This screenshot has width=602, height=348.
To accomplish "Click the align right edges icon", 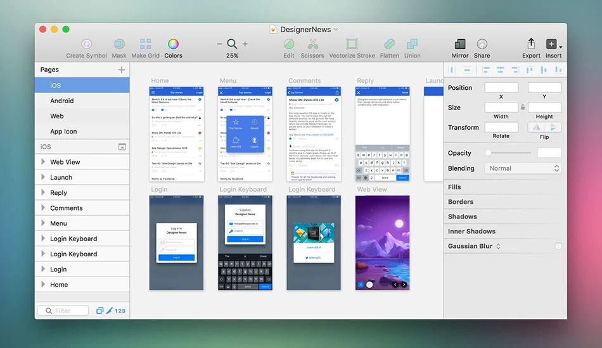I will pyautogui.click(x=515, y=70).
